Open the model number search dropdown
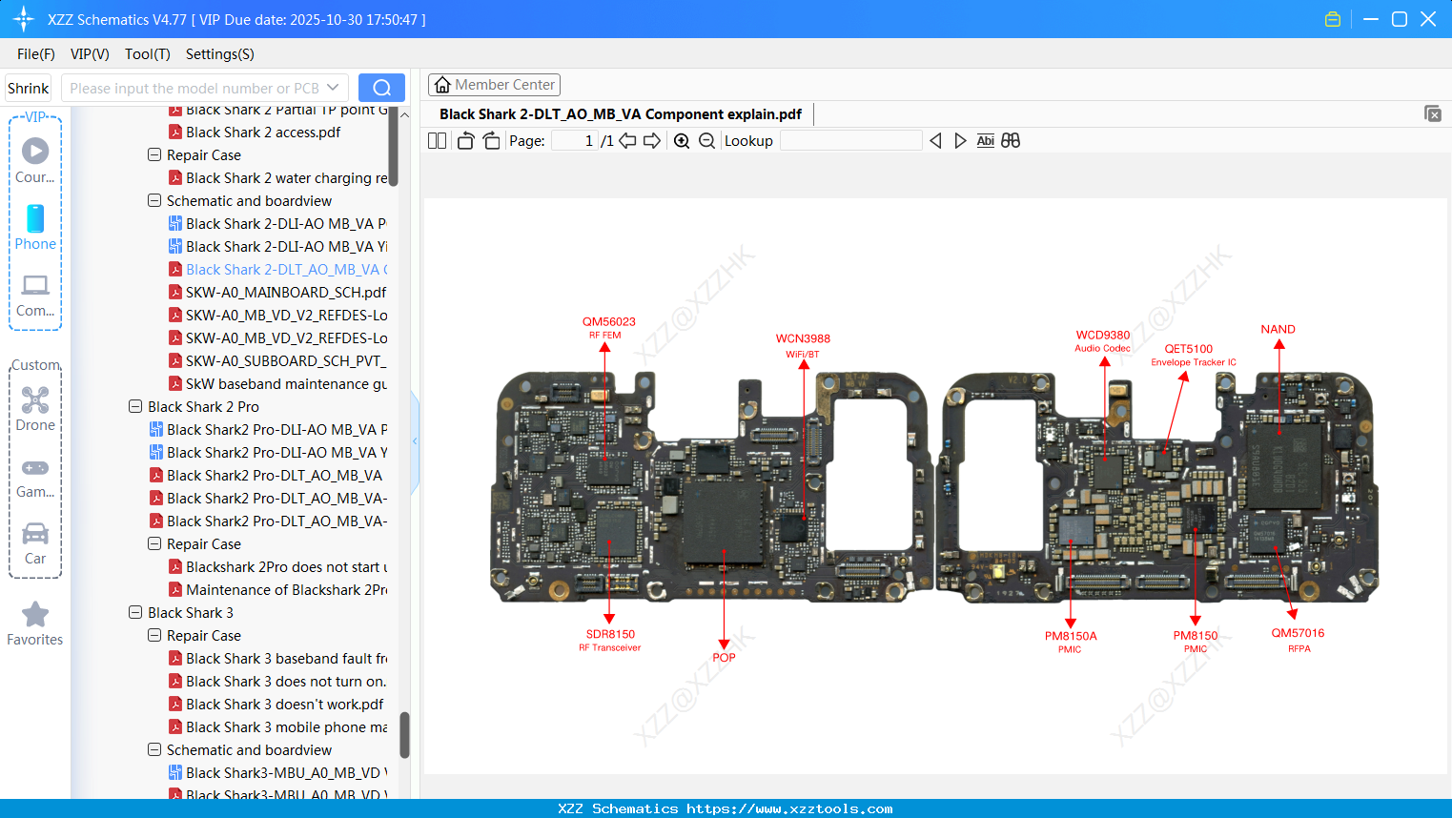 click(x=332, y=87)
